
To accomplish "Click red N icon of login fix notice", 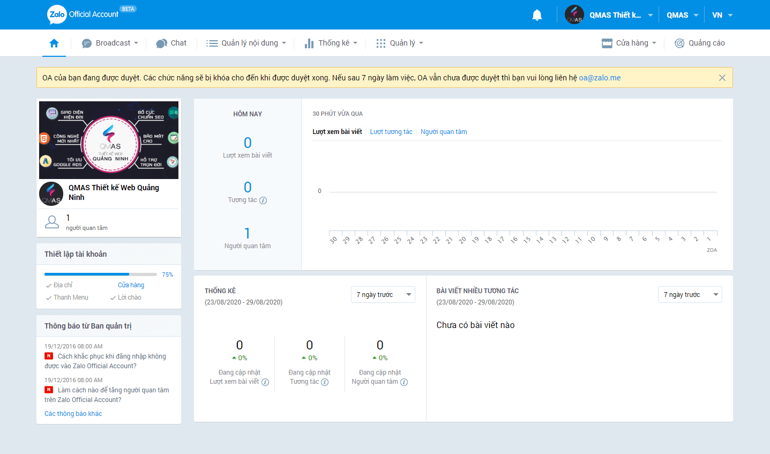I will [49, 356].
